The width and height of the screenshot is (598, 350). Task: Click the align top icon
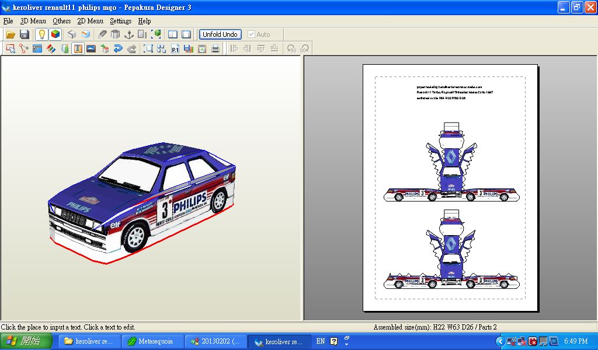[261, 49]
